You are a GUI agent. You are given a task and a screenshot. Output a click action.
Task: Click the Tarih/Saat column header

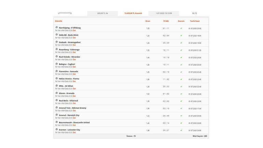[x=195, y=21]
